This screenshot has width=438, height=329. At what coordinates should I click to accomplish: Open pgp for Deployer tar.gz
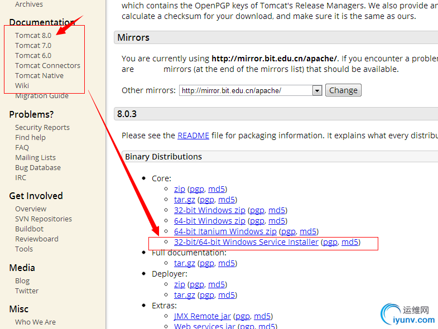click(207, 296)
